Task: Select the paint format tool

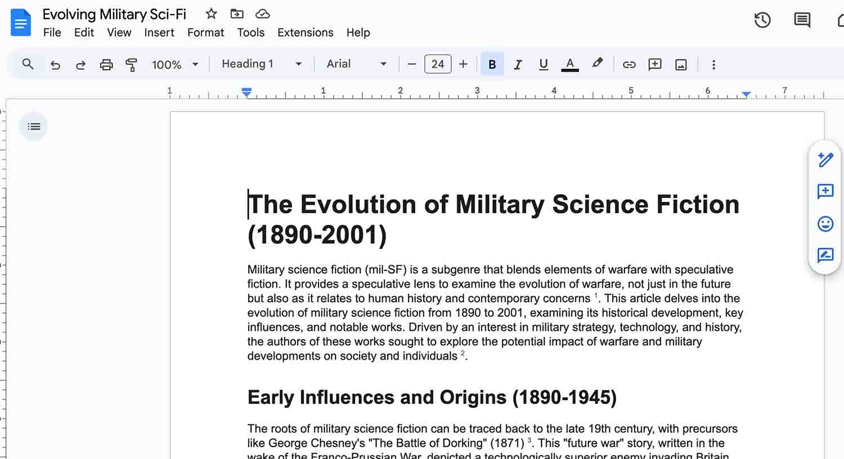Action: pos(131,65)
